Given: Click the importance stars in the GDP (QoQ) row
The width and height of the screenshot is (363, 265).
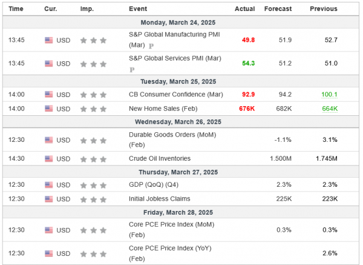Looking at the screenshot, I should [93, 184].
